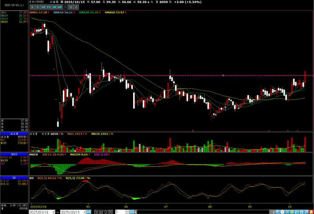Click the curved undo-style icon
The image size is (314, 214).
point(297,212)
